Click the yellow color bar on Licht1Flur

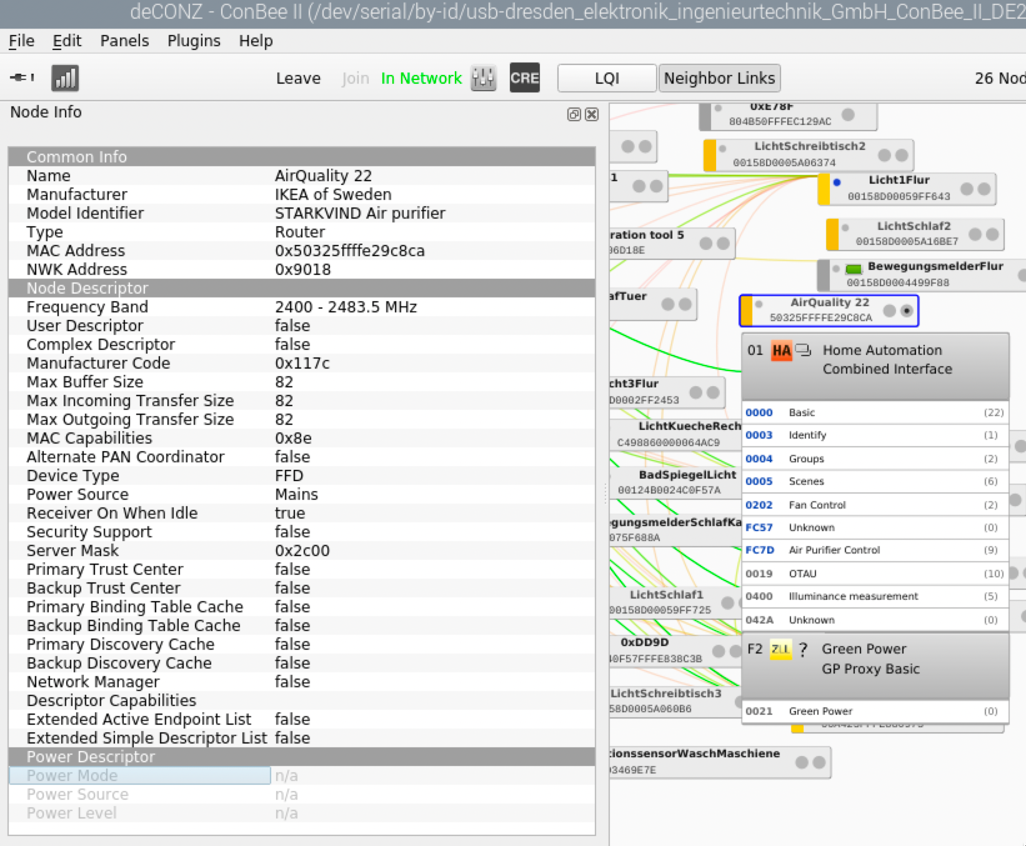(824, 189)
